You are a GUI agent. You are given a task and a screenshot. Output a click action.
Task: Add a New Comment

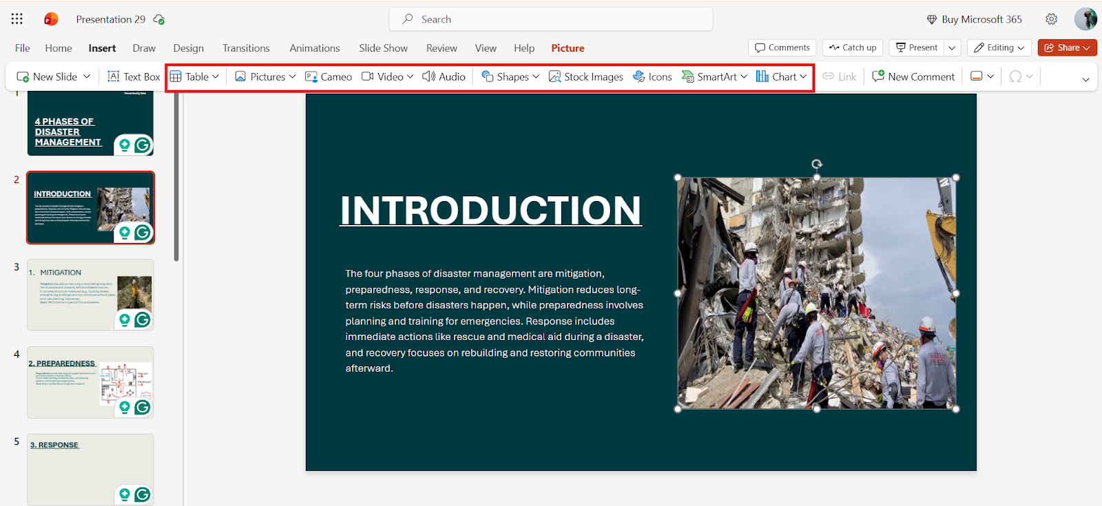point(913,76)
